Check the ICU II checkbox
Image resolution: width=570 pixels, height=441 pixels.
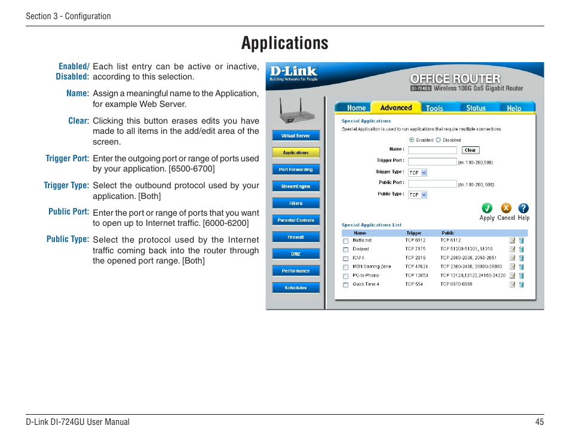coord(346,259)
